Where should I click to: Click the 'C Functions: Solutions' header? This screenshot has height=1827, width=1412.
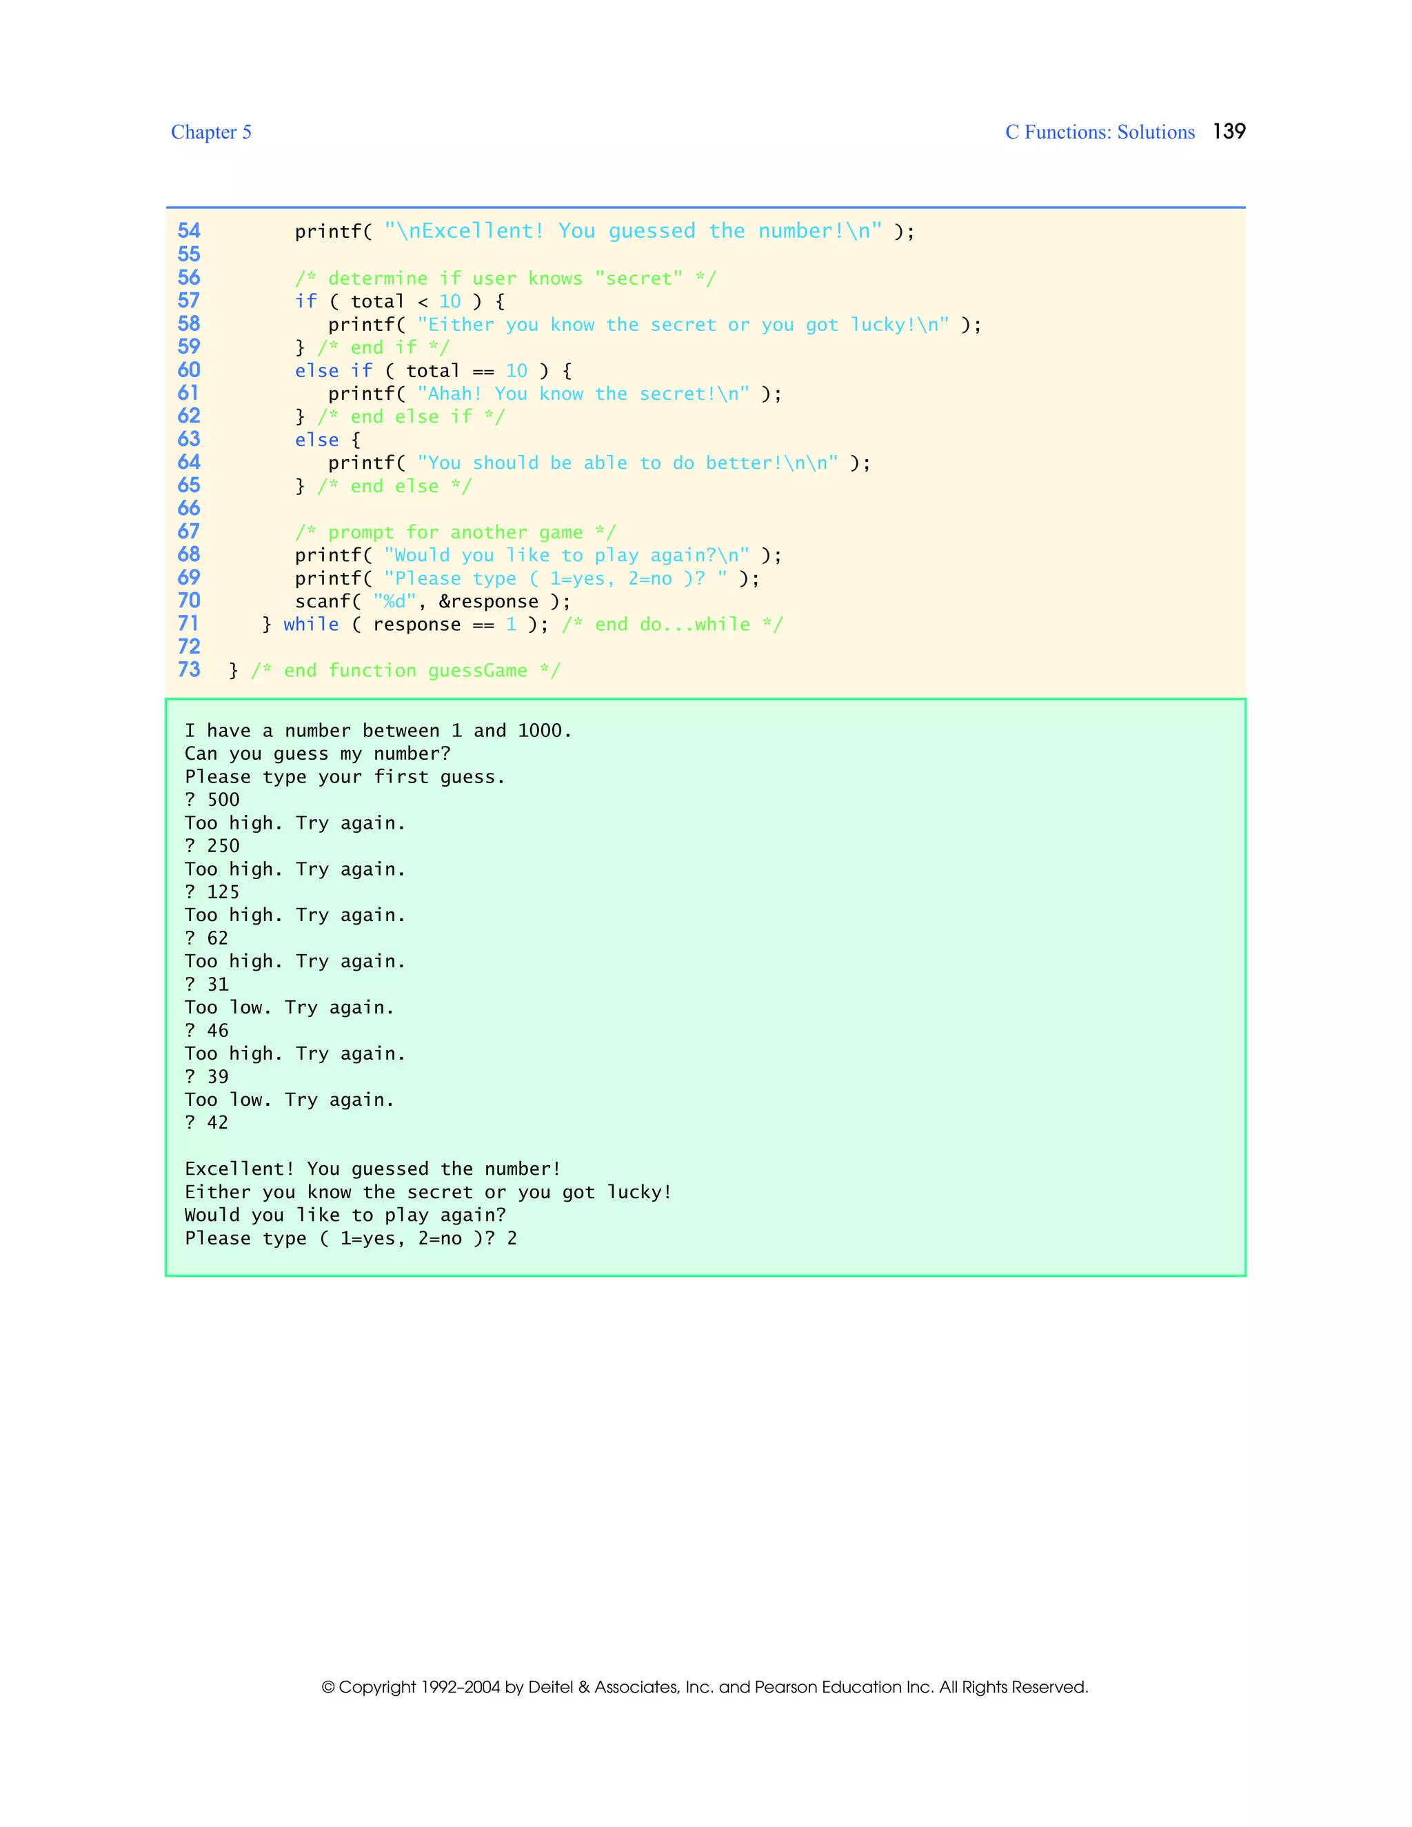tap(1100, 132)
